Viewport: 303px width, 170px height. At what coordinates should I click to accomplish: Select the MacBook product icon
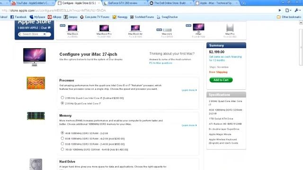click(x=72, y=28)
